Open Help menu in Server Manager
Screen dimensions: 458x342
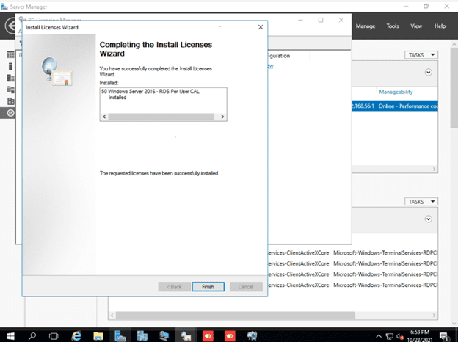(x=440, y=26)
